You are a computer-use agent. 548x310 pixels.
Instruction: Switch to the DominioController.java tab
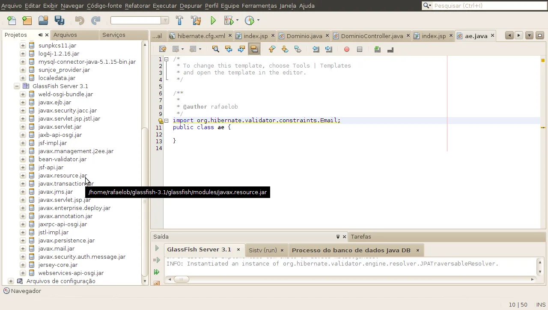372,36
